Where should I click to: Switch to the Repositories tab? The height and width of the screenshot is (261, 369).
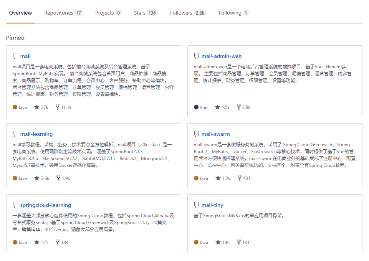pos(63,13)
